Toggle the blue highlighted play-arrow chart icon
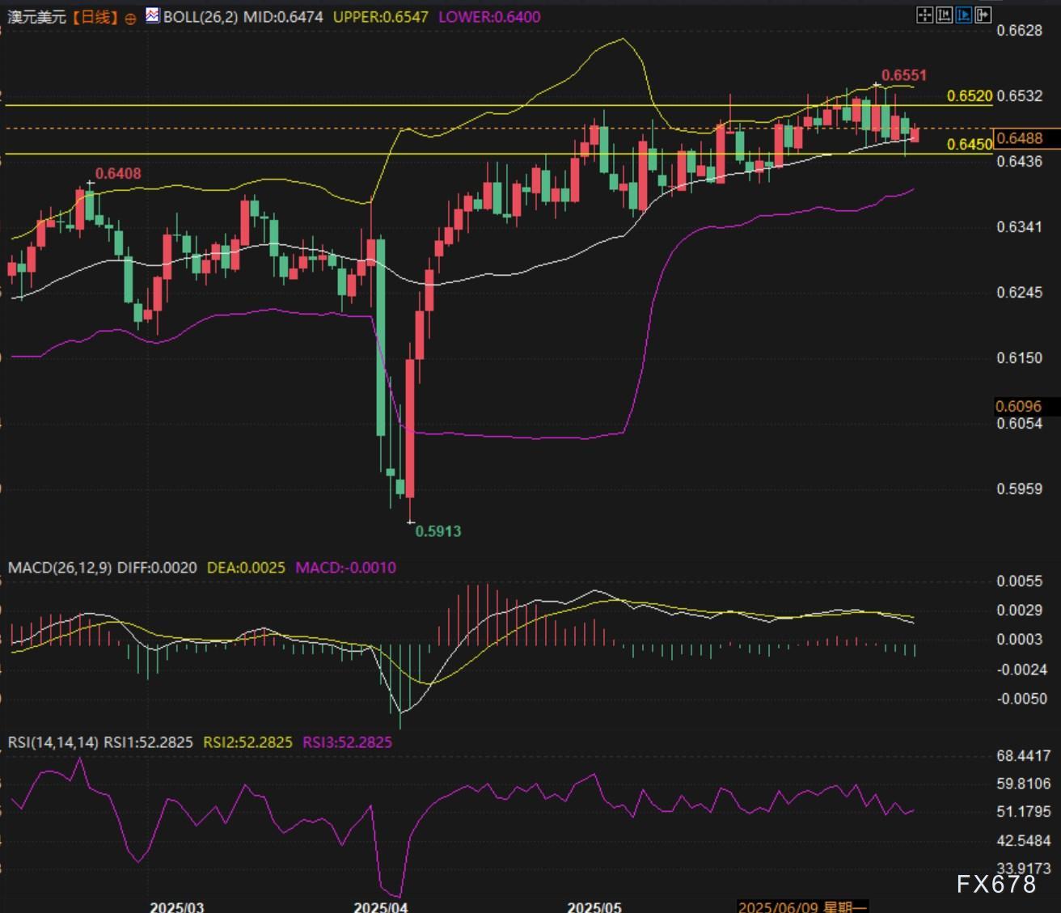This screenshot has height=913, width=1061. [963, 15]
